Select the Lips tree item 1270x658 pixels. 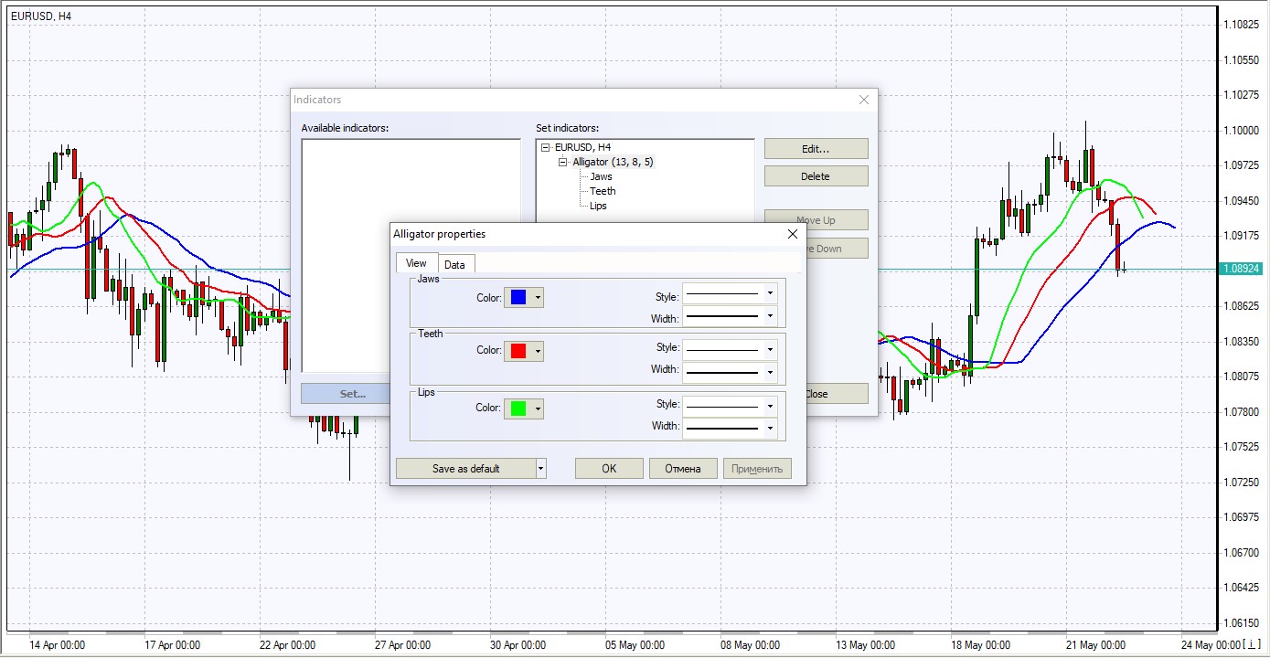(x=598, y=206)
